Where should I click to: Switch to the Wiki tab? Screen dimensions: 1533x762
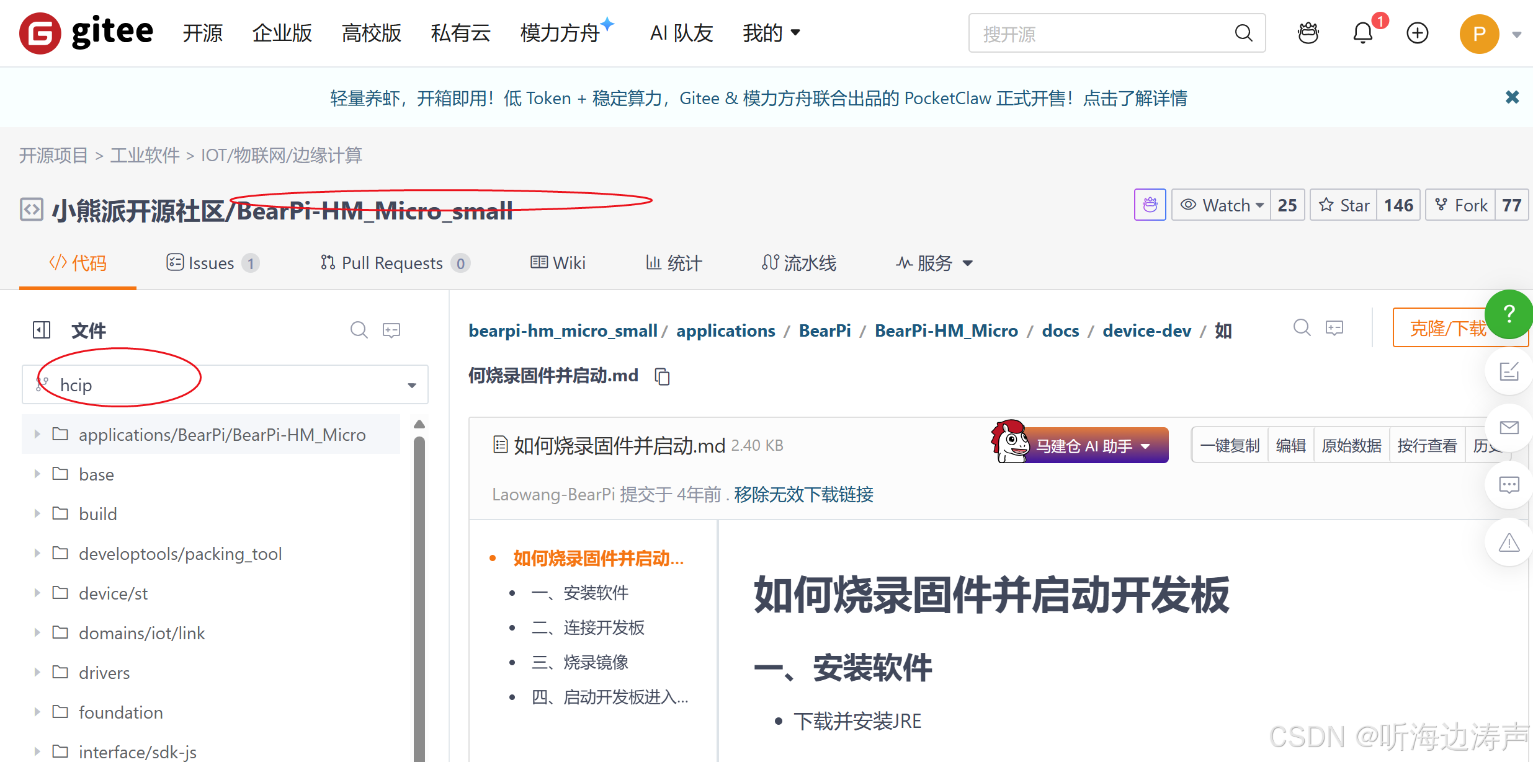(x=558, y=263)
